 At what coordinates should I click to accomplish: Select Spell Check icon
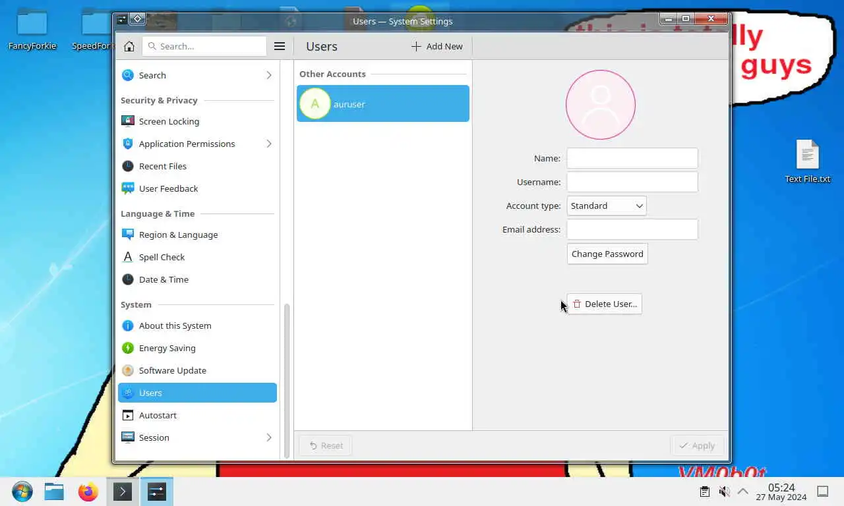[128, 257]
